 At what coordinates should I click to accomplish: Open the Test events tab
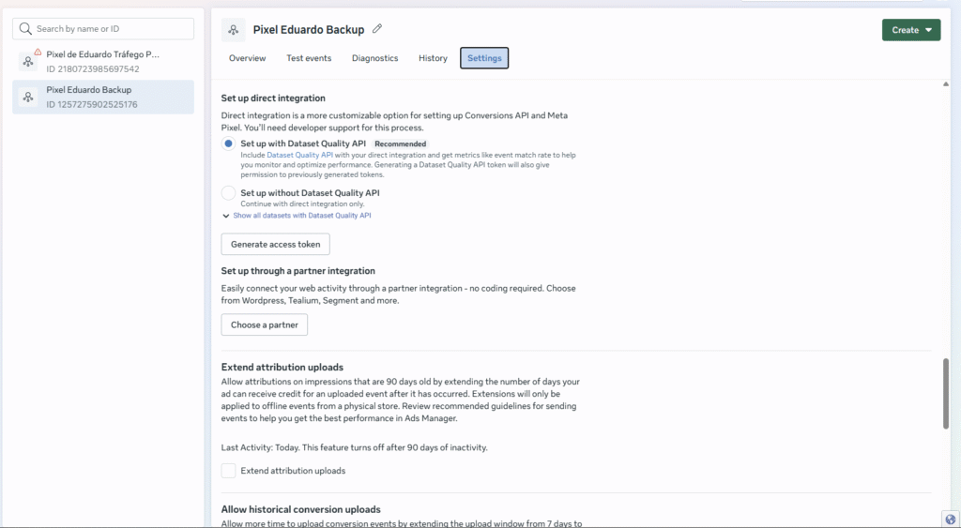309,58
